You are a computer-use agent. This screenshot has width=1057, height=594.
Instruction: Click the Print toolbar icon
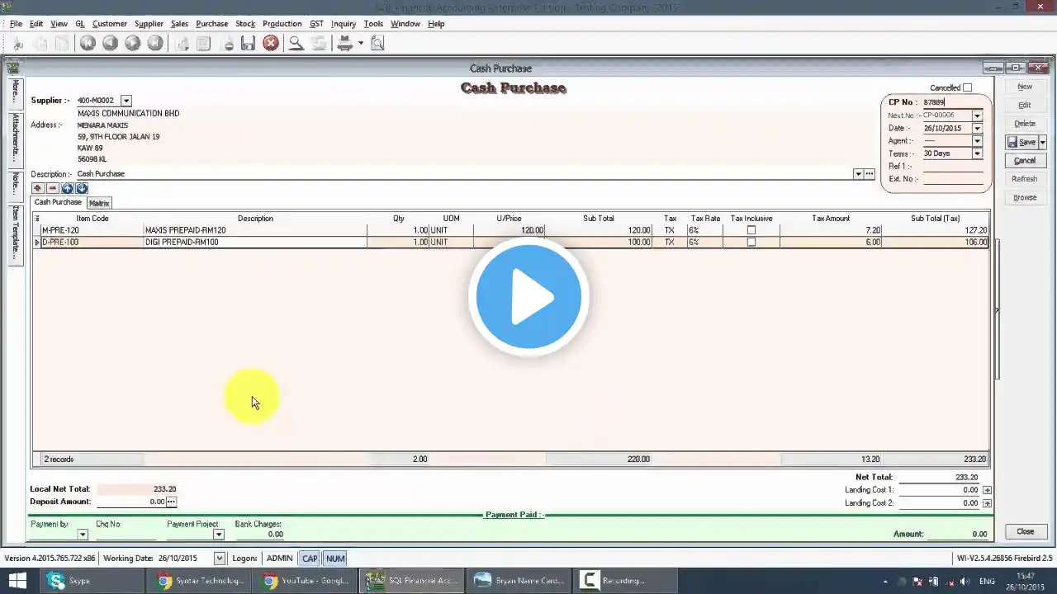345,44
